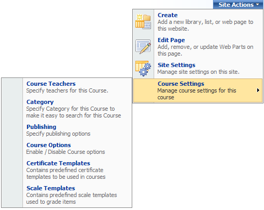
Task: Click the 'Manage site settings on this site' text
Action: (x=198, y=72)
